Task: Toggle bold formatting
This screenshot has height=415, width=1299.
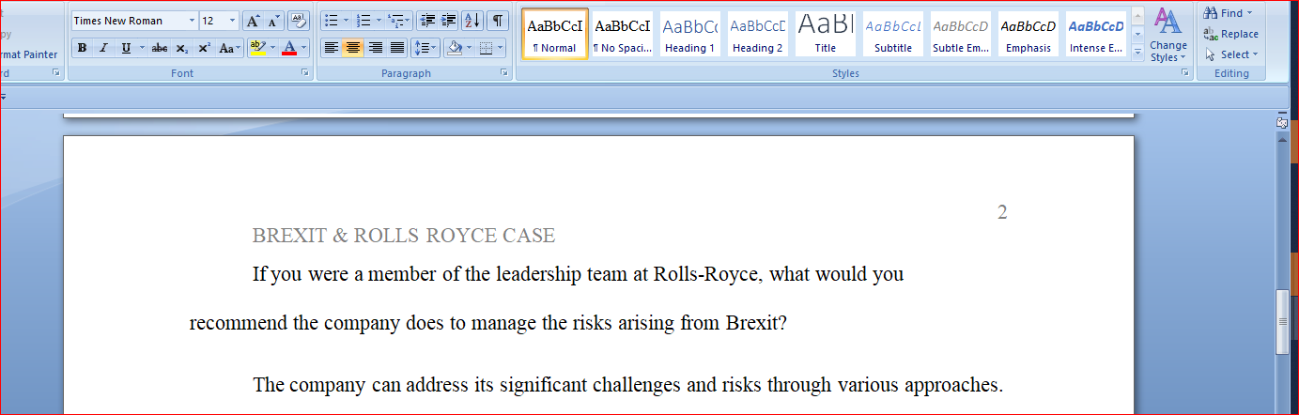Action: coord(82,48)
